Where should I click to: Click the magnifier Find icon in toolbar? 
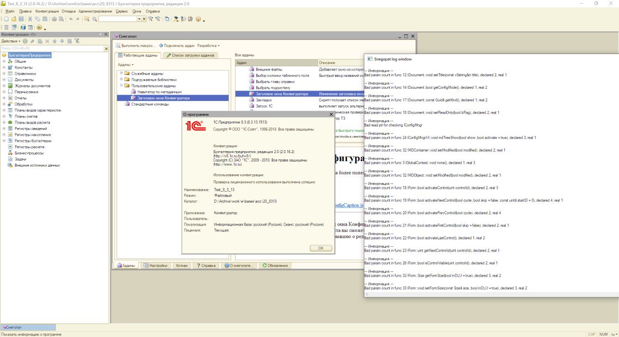95,19
